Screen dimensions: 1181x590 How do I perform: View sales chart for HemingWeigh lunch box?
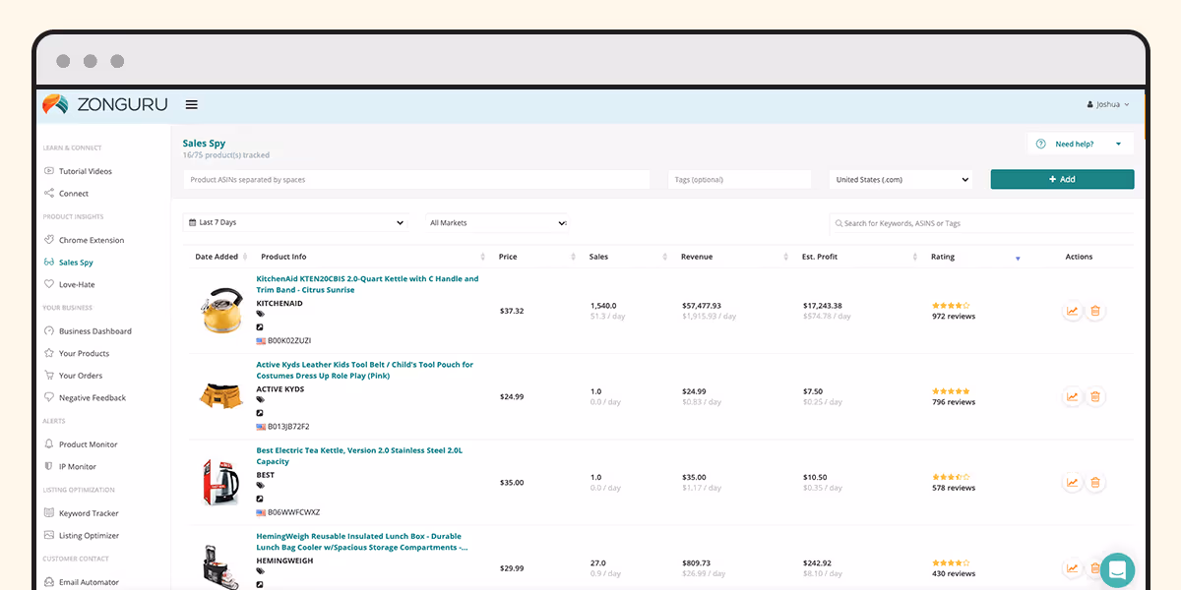pyautogui.click(x=1072, y=568)
